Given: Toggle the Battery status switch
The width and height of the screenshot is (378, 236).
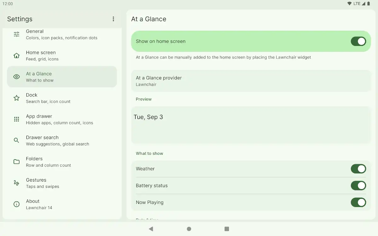Looking at the screenshot, I should 358,186.
